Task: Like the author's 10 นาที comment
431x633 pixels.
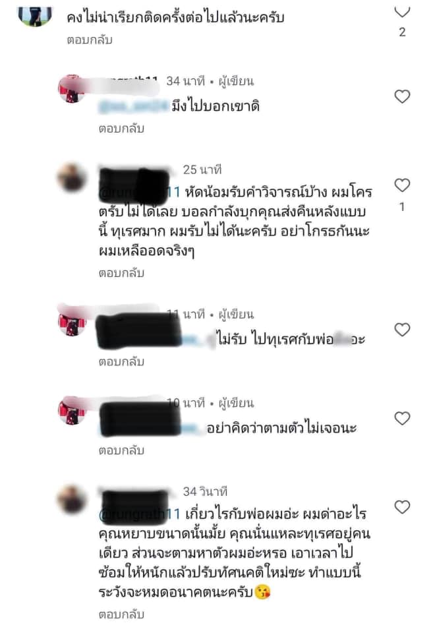Action: point(402,418)
